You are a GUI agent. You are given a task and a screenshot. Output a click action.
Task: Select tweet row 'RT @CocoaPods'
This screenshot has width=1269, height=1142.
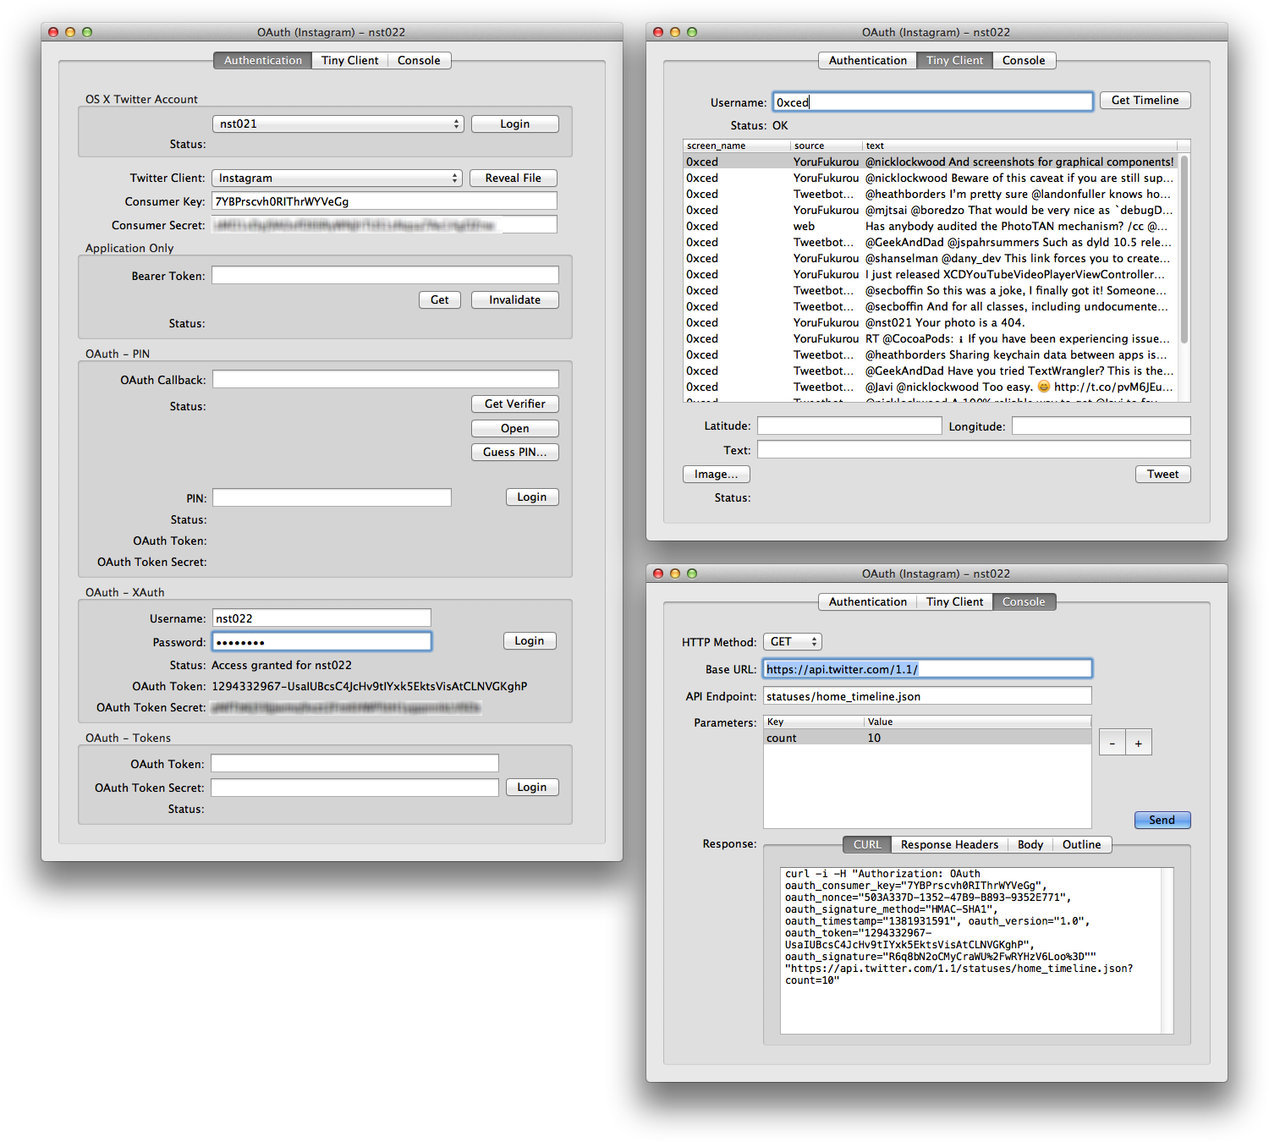(931, 338)
